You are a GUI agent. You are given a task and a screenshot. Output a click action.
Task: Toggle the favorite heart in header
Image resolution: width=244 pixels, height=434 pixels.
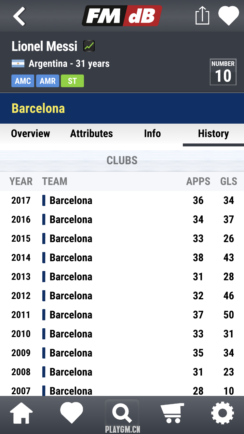pyautogui.click(x=228, y=16)
